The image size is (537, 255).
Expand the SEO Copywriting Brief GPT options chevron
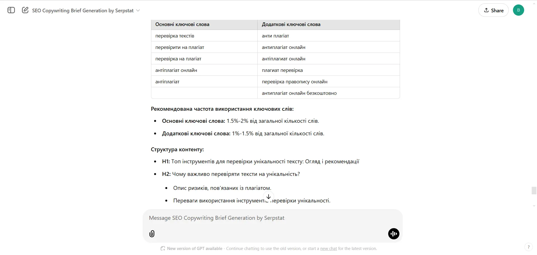tap(138, 10)
